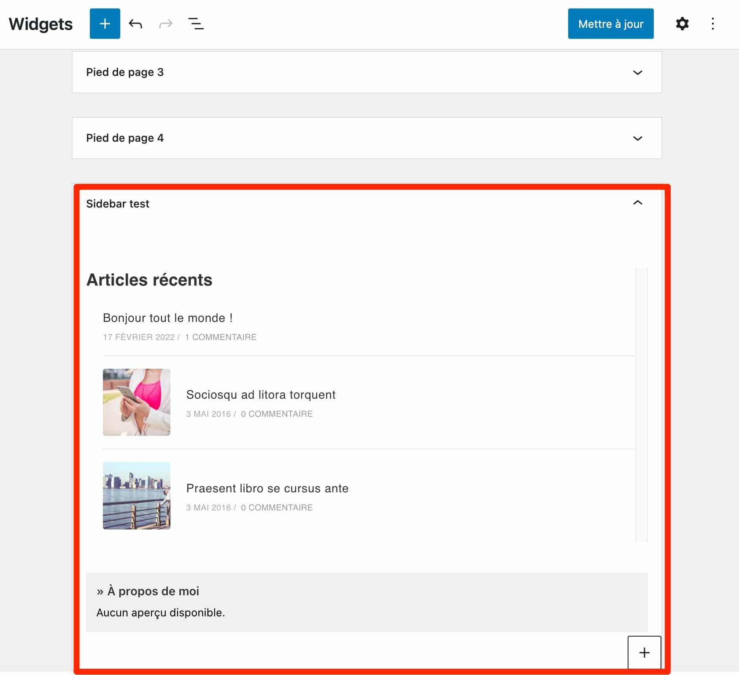Click the plus icon inside Sidebar test area
This screenshot has height=675, width=739.
[x=644, y=652]
